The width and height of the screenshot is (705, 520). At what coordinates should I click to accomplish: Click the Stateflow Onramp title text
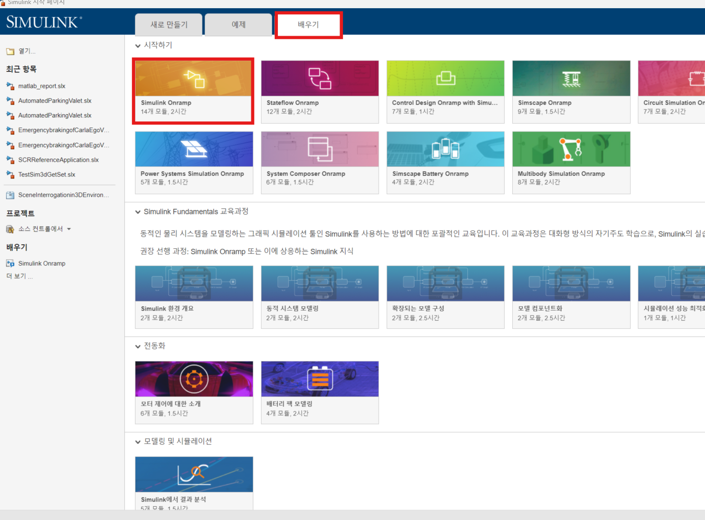click(293, 103)
